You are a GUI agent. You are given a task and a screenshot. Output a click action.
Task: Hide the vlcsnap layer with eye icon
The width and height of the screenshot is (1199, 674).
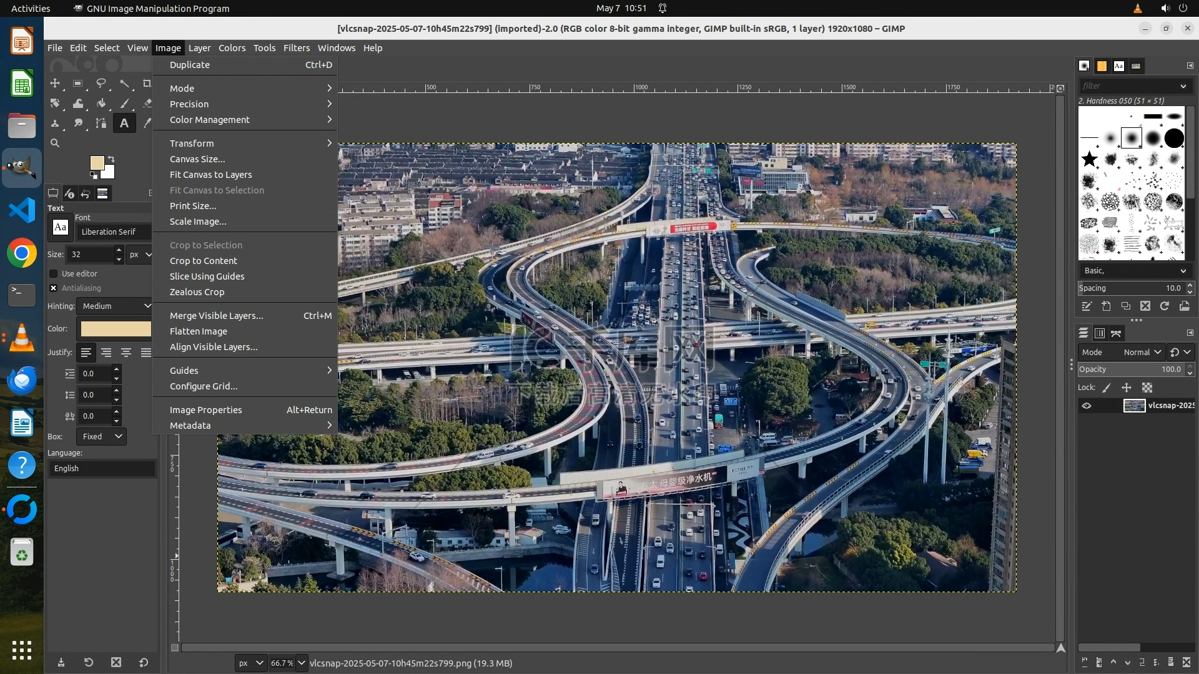[1087, 406]
